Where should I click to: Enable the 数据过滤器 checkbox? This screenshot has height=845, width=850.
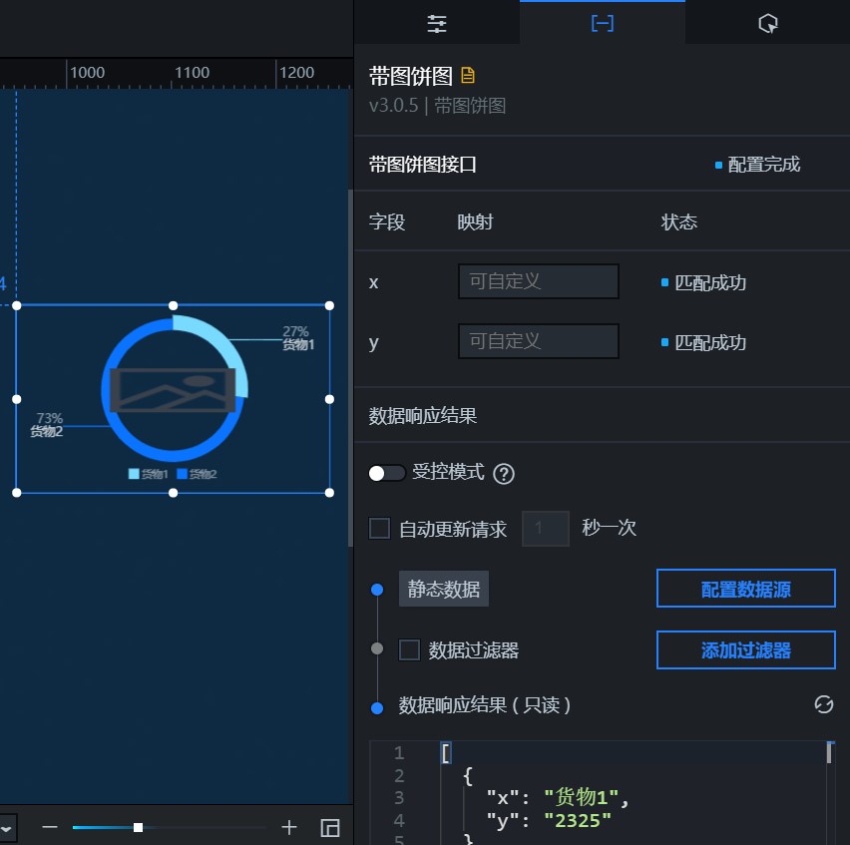click(409, 649)
